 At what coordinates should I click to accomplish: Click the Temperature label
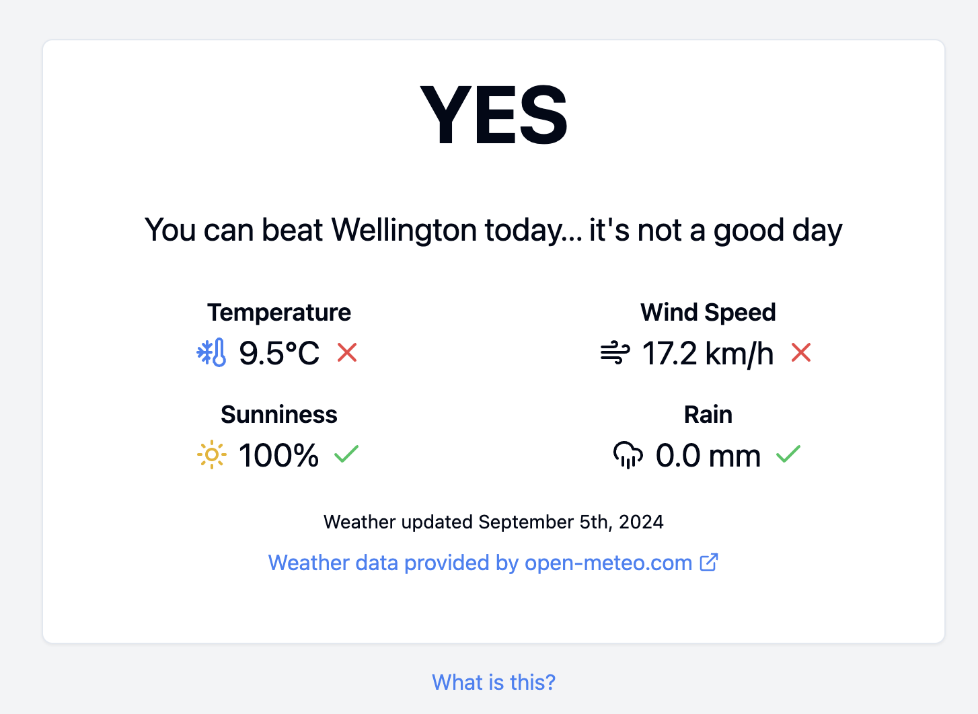[x=279, y=313]
